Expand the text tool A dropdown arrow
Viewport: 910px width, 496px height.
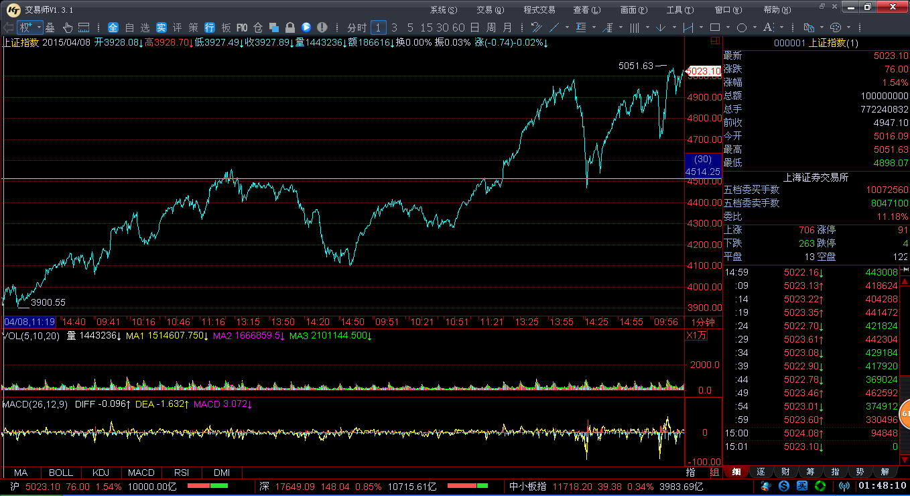point(781,27)
